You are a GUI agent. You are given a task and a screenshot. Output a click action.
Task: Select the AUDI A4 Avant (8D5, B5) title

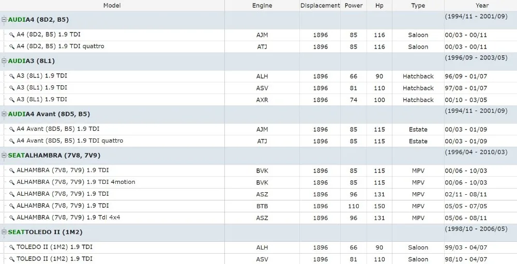coord(49,114)
